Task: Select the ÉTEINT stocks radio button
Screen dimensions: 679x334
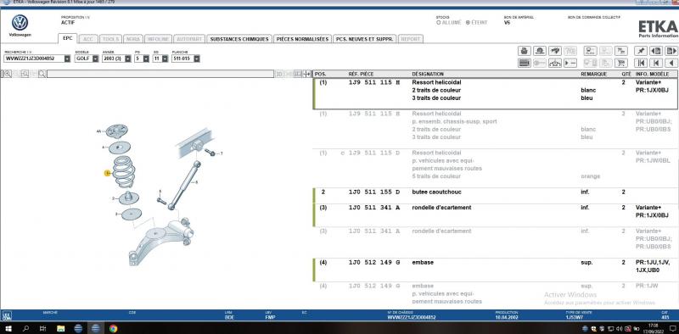Action: click(468, 23)
